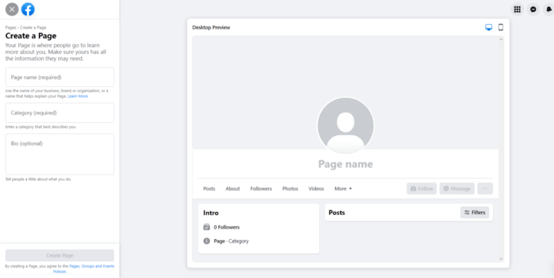The height and width of the screenshot is (278, 554).
Task: Click the Page Category info icon
Action: tap(206, 241)
